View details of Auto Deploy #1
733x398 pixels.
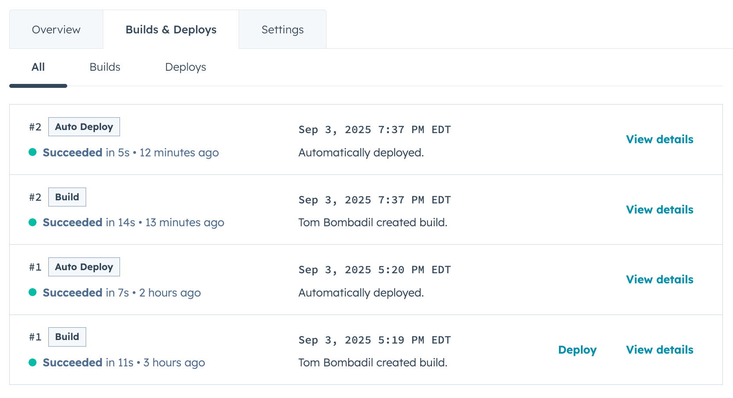[x=660, y=279]
